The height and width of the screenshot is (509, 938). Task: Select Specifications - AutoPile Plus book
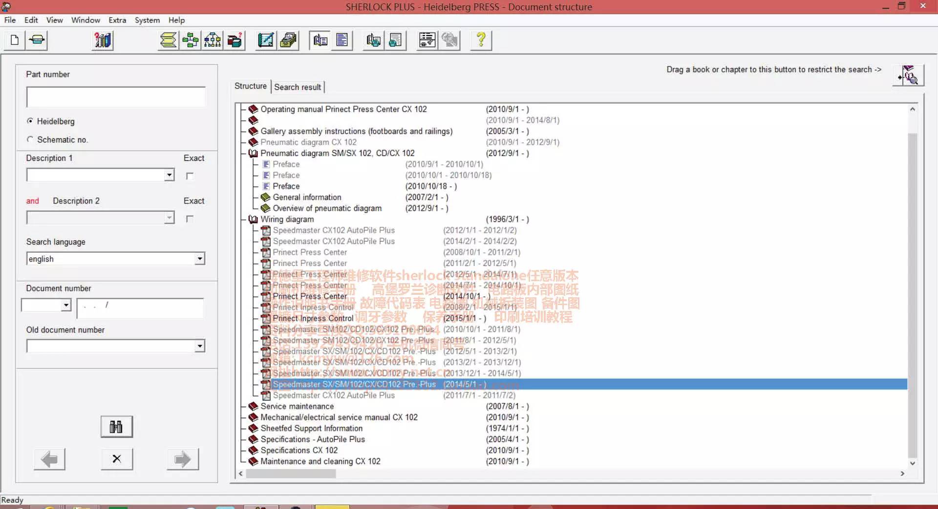[x=313, y=439]
